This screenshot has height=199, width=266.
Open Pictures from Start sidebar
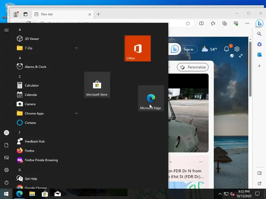6,158
